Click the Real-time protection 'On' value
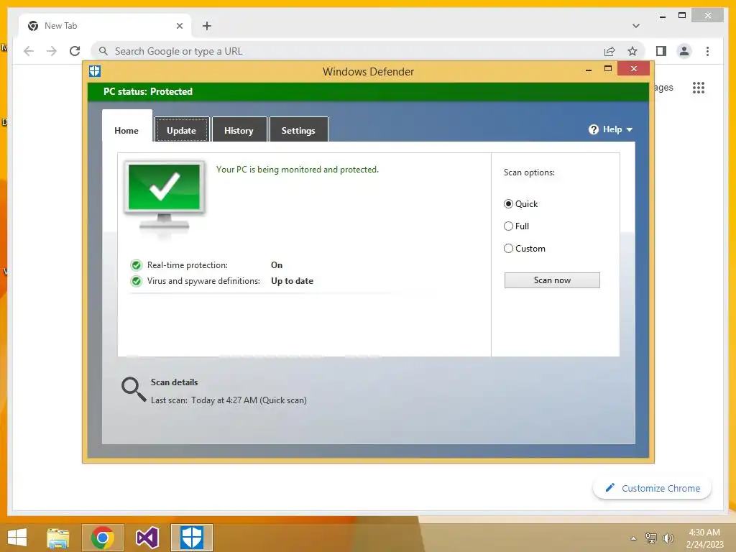This screenshot has width=736, height=552. [277, 265]
